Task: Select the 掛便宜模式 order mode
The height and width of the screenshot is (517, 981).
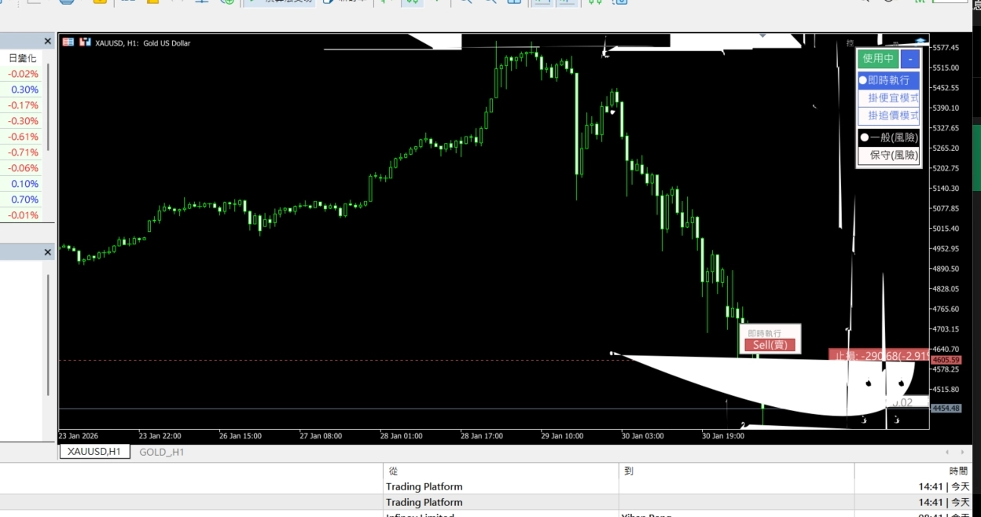Action: tap(893, 98)
